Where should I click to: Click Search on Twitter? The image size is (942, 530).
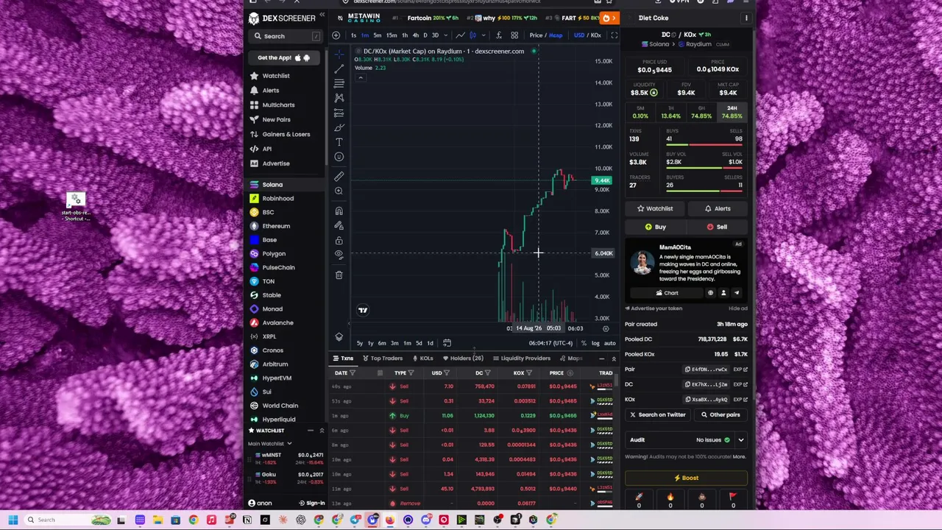pyautogui.click(x=657, y=414)
